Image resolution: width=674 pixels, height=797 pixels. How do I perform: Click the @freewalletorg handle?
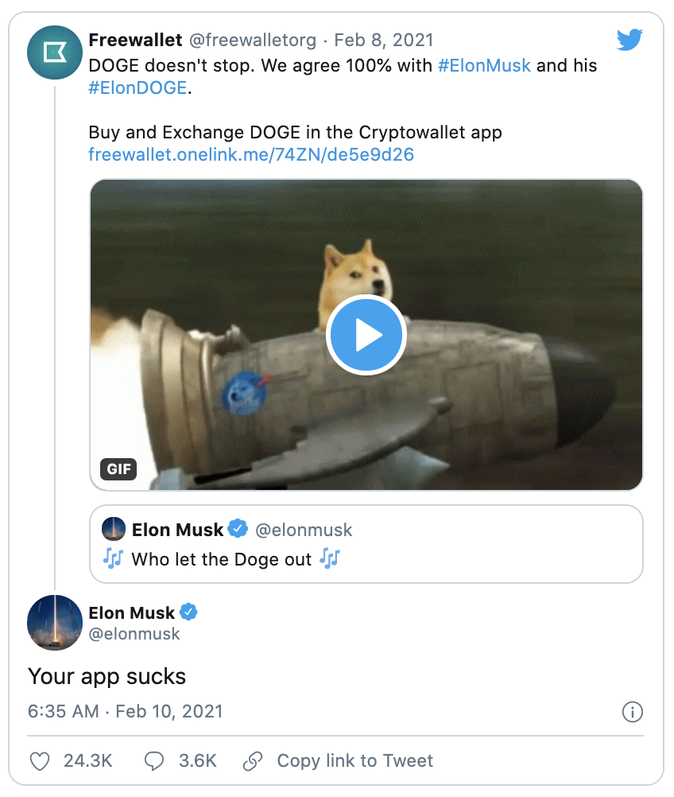252,40
